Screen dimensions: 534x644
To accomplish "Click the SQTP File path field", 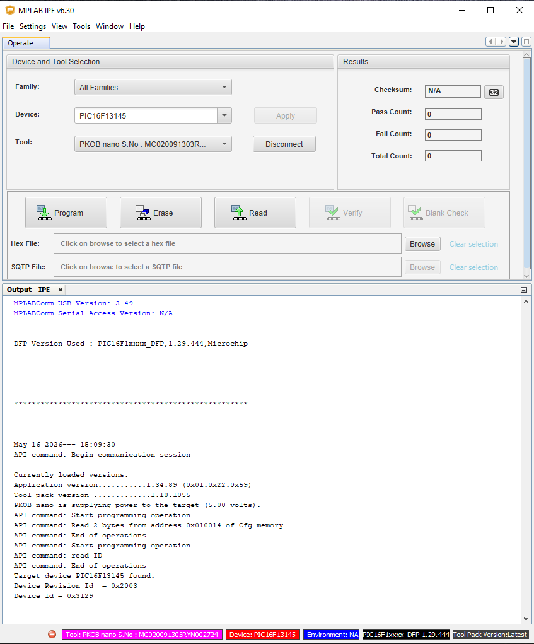I will coord(228,267).
